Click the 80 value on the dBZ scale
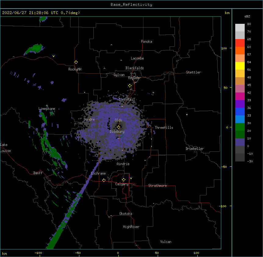263x257 pixels. (249, 24)
